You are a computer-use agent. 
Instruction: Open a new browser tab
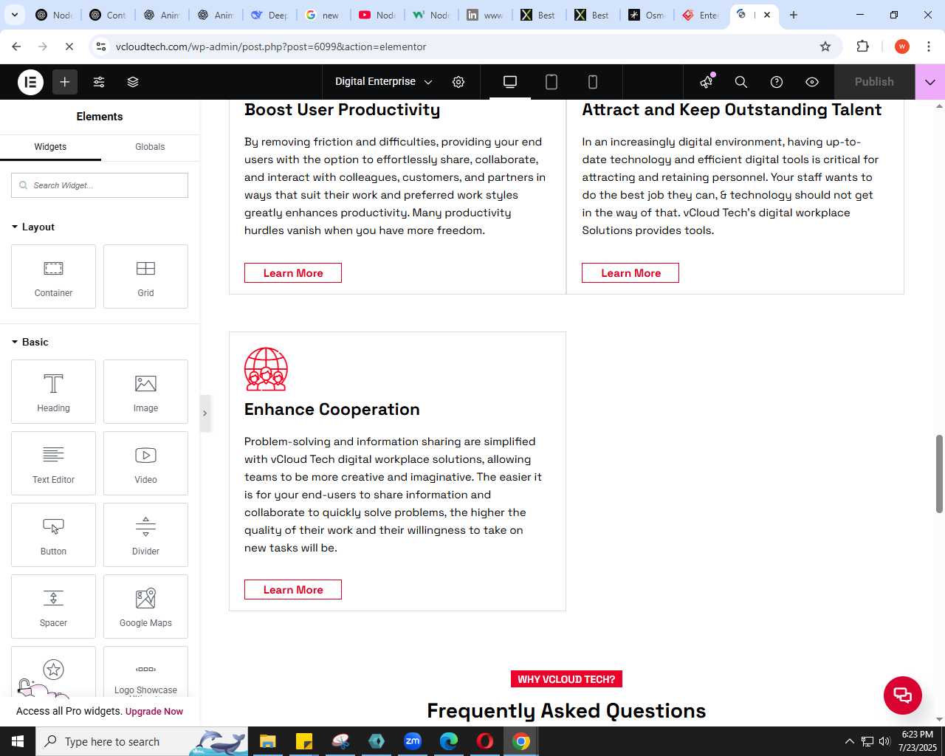coord(794,15)
